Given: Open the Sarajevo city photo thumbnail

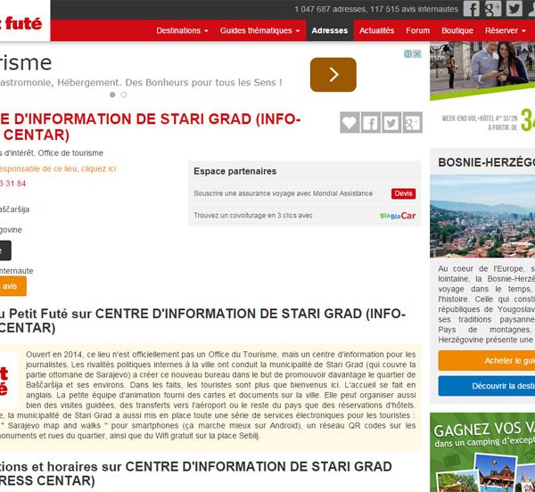Looking at the screenshot, I should [482, 217].
